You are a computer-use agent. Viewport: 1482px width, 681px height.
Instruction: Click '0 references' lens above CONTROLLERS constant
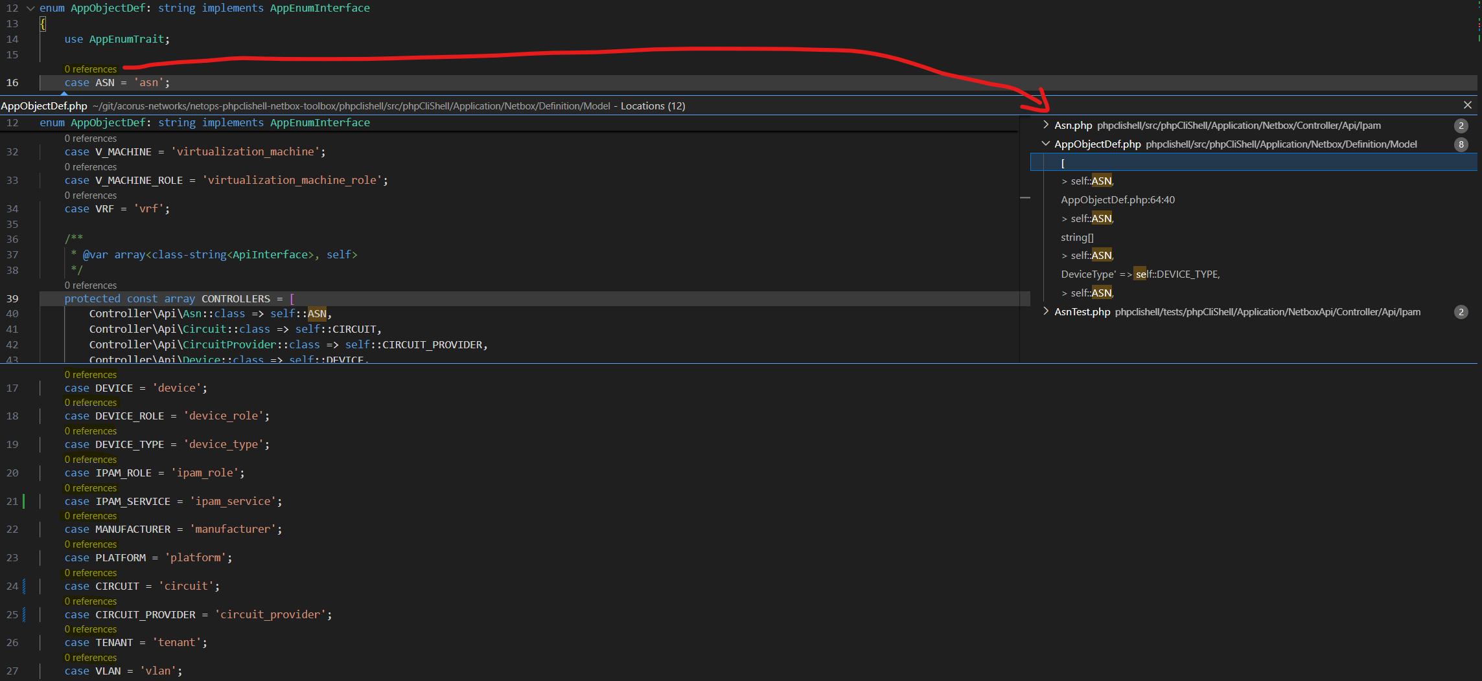coord(91,285)
